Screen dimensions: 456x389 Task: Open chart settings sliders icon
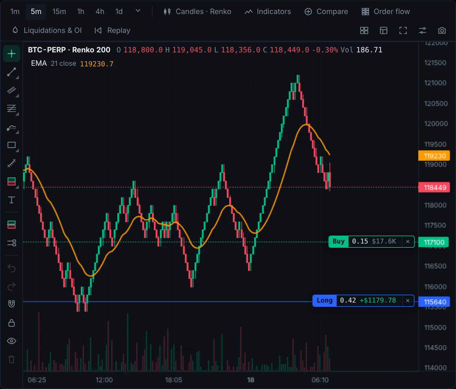tap(423, 30)
